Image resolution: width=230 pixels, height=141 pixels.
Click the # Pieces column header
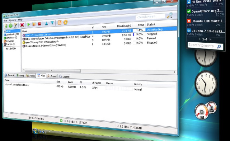point(97,83)
